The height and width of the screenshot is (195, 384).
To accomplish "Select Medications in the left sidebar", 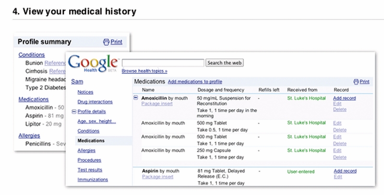I will click(91, 141).
